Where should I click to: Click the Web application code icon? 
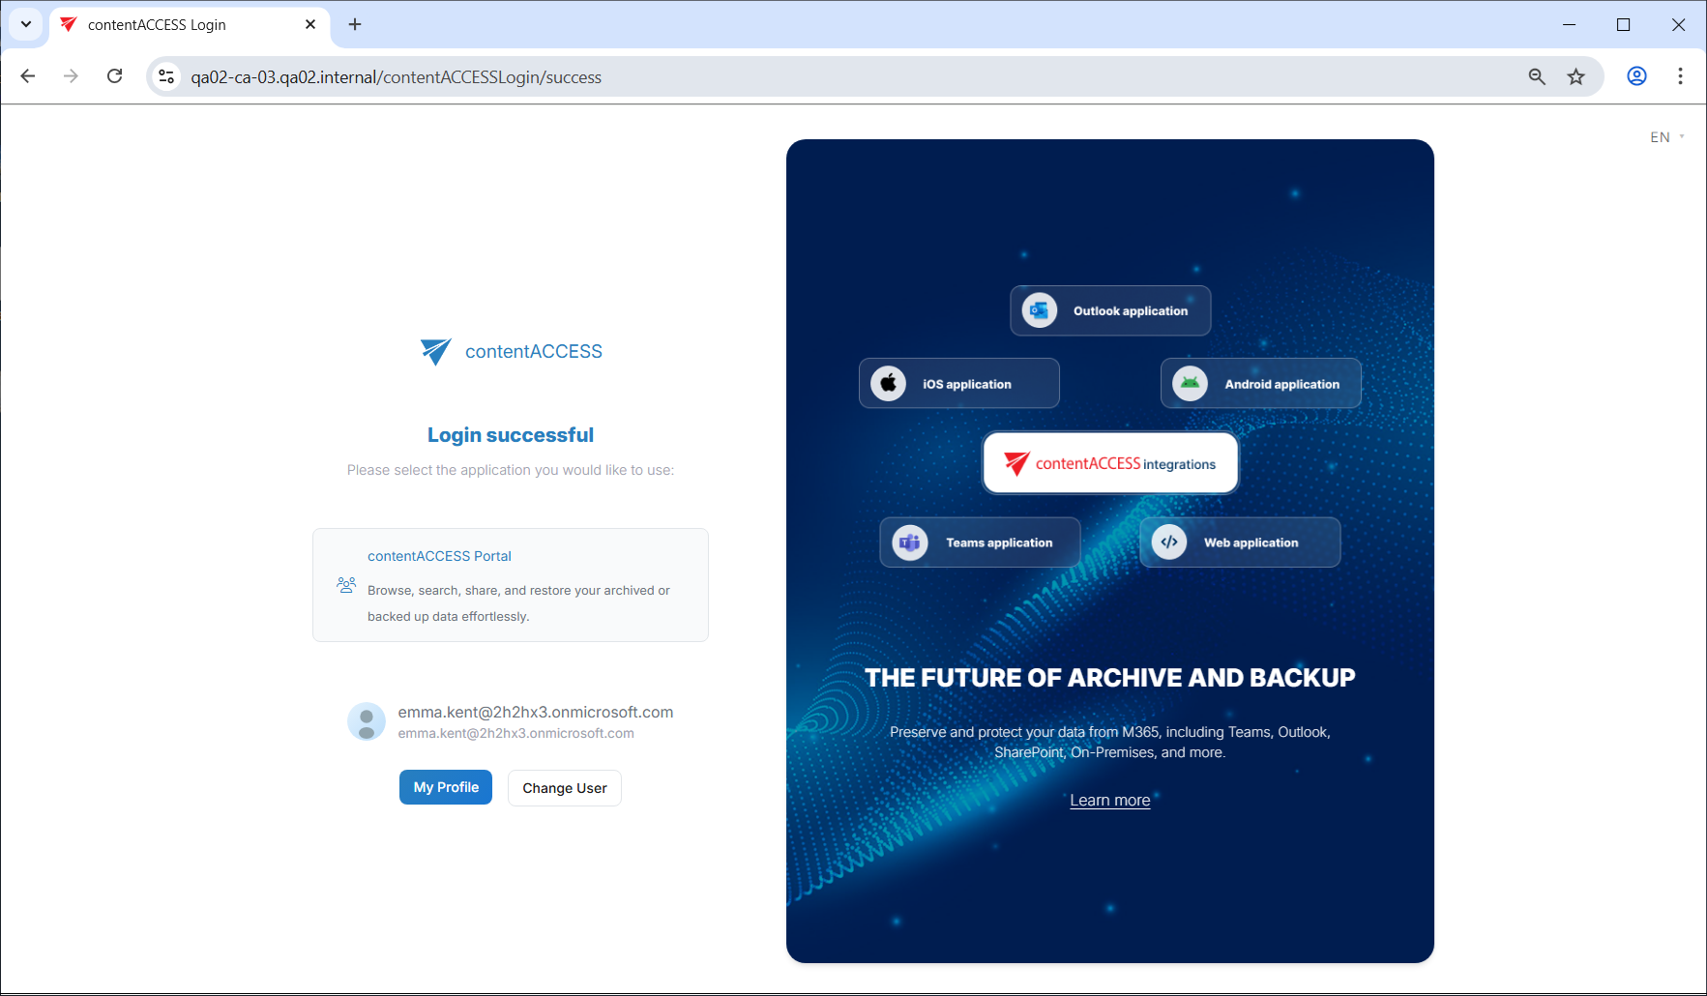1169,542
